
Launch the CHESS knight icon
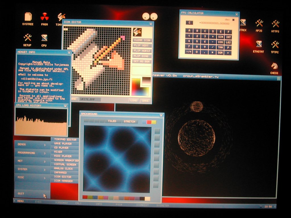click(274, 66)
